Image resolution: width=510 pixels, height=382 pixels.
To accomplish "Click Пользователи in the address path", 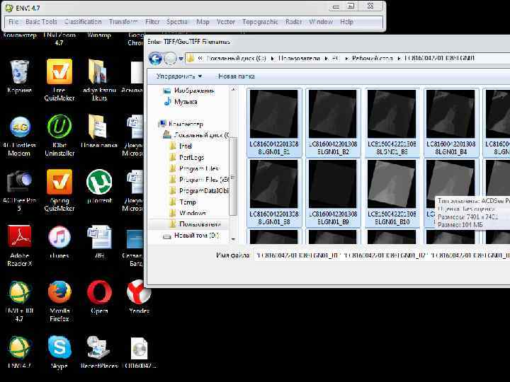I will click(x=299, y=59).
